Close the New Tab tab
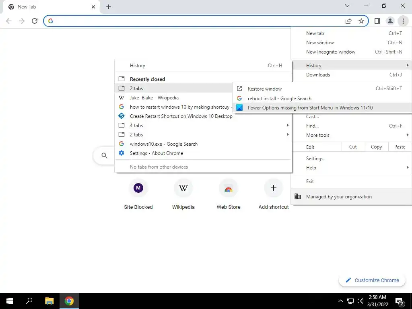Viewport: 412px width, 309px height. (93, 7)
